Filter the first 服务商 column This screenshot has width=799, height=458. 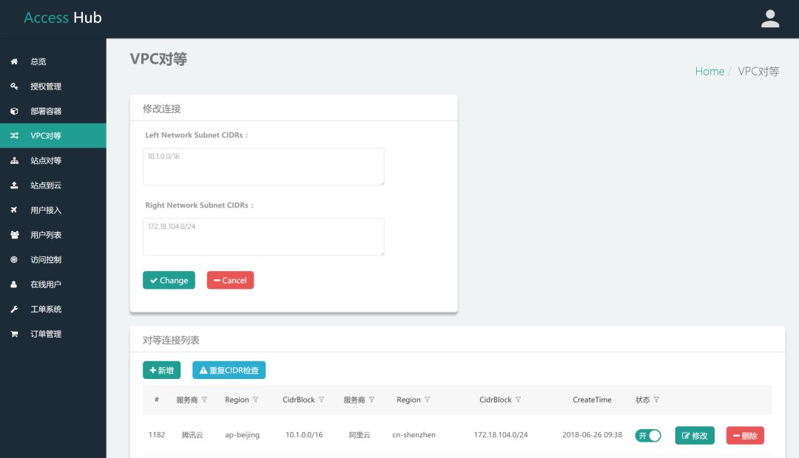[204, 400]
